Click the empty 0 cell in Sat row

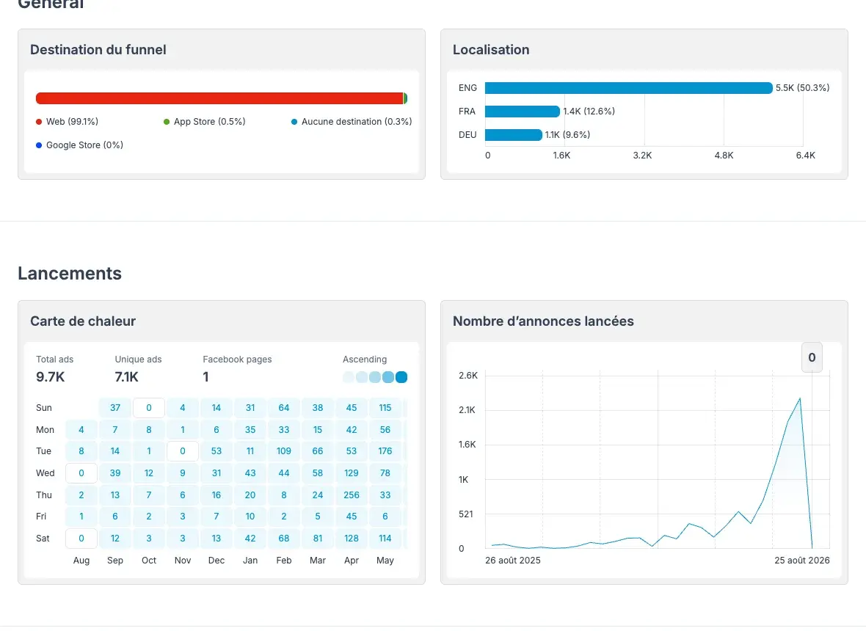(x=81, y=539)
